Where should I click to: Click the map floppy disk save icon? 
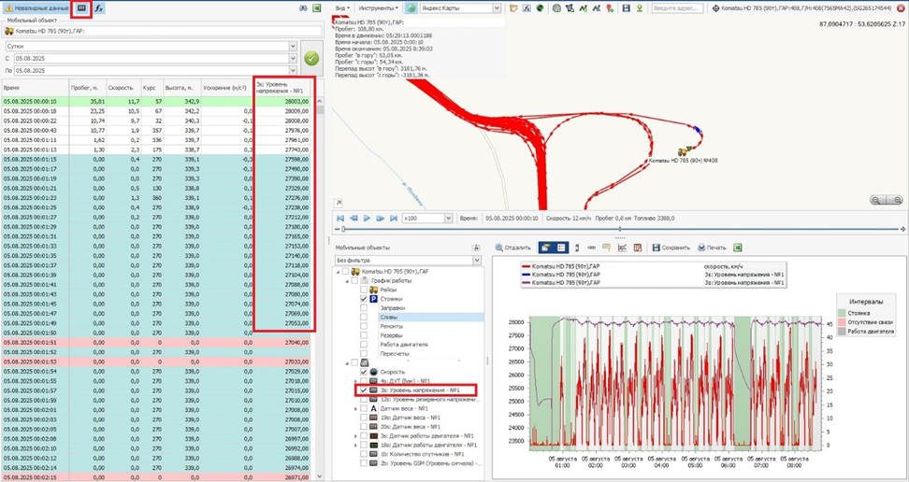click(625, 7)
